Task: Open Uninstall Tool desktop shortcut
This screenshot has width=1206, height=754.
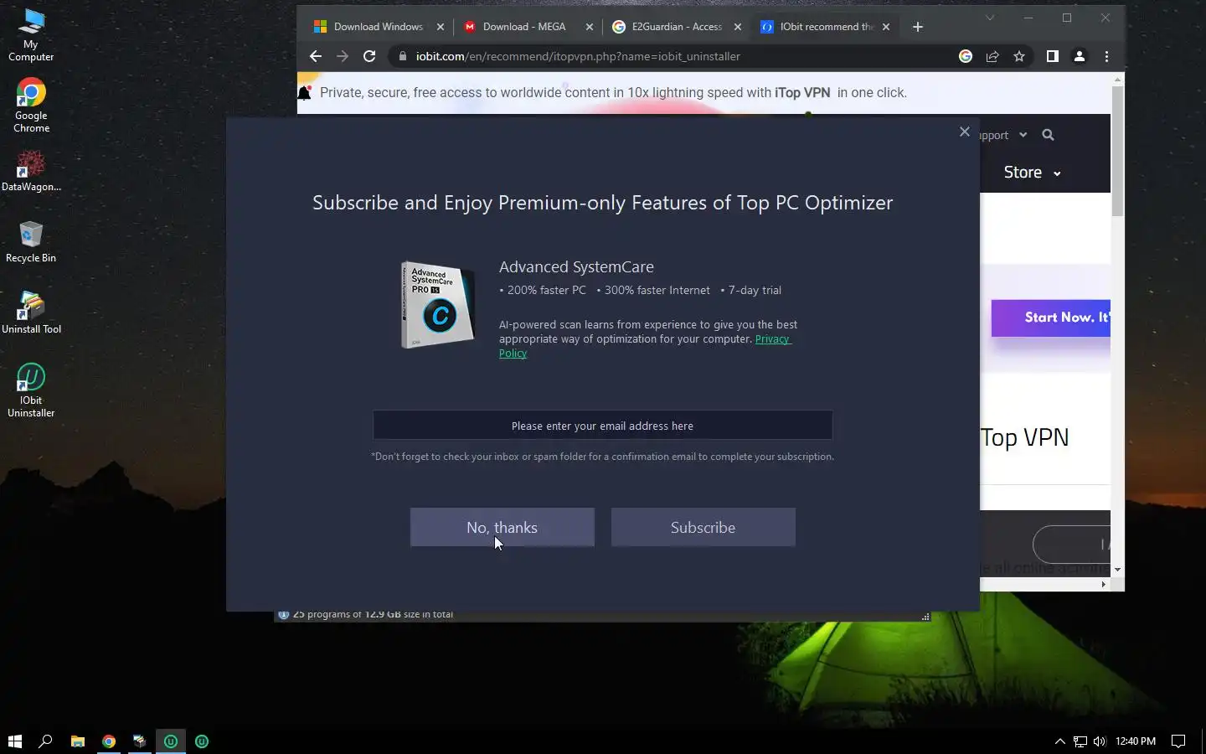Action: (x=31, y=312)
